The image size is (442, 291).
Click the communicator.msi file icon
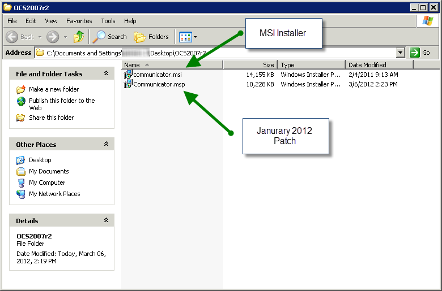pos(128,75)
